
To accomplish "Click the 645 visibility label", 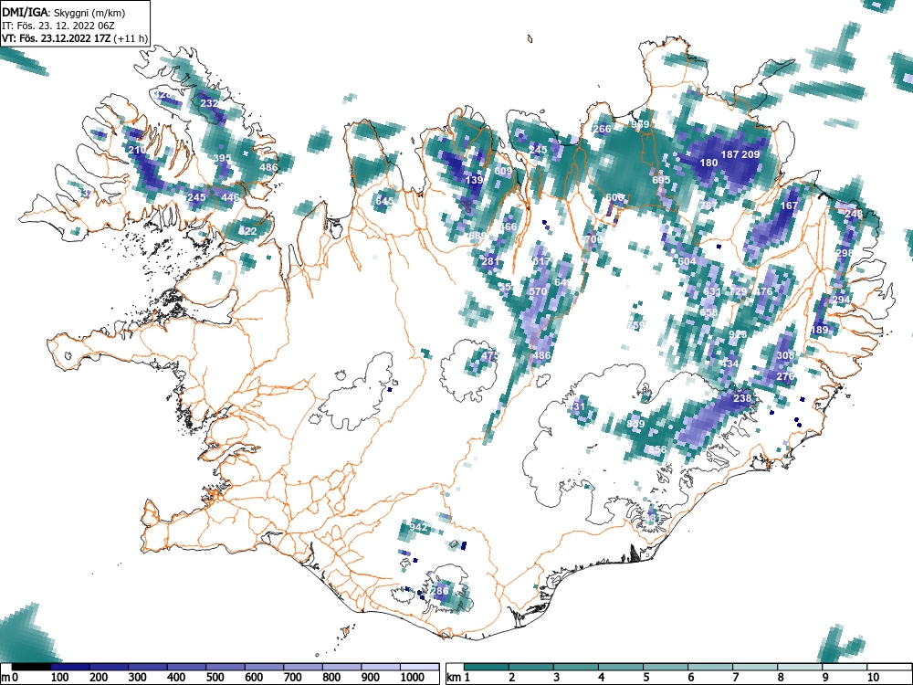I will pos(385,201).
